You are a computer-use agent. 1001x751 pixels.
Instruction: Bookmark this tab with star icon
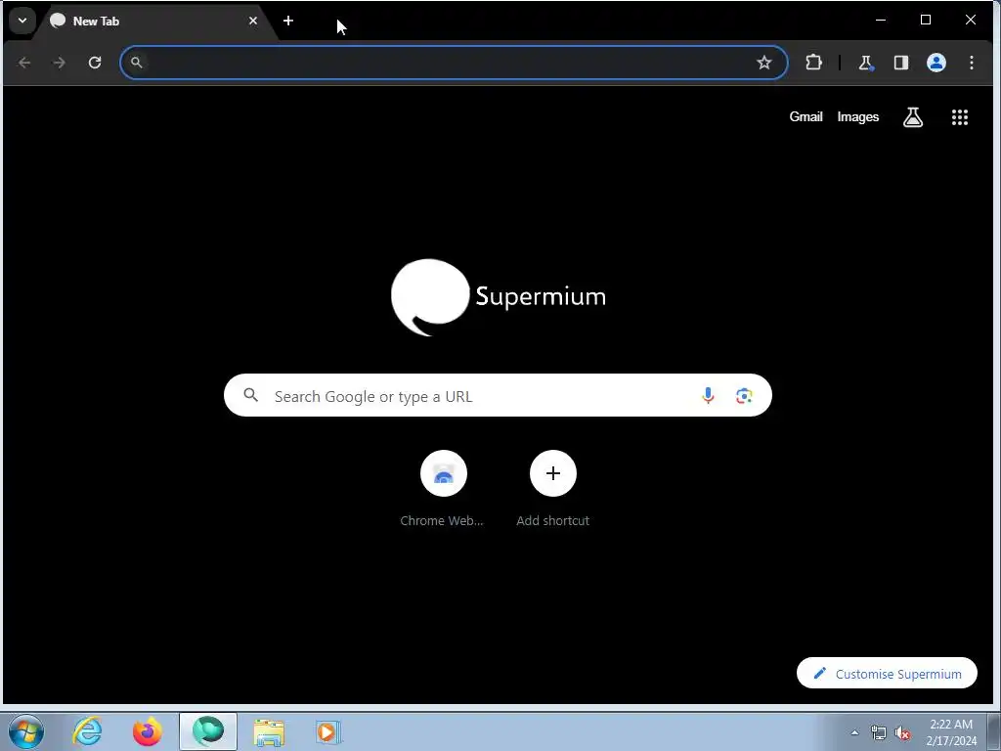tap(764, 63)
